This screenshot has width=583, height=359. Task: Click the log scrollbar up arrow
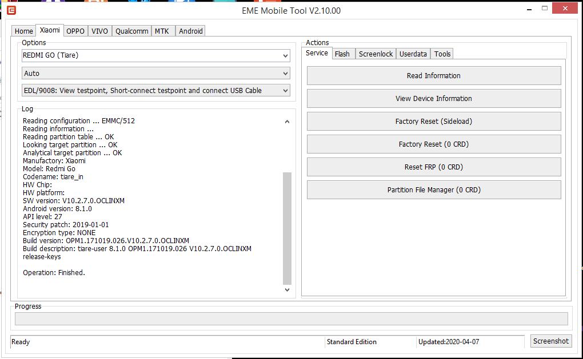click(287, 122)
